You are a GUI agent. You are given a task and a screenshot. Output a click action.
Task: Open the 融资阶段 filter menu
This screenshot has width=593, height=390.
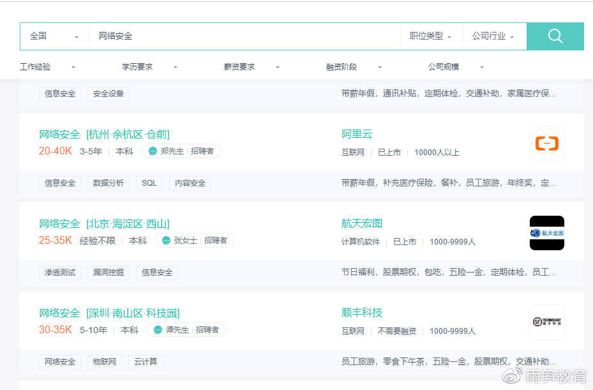tap(354, 67)
